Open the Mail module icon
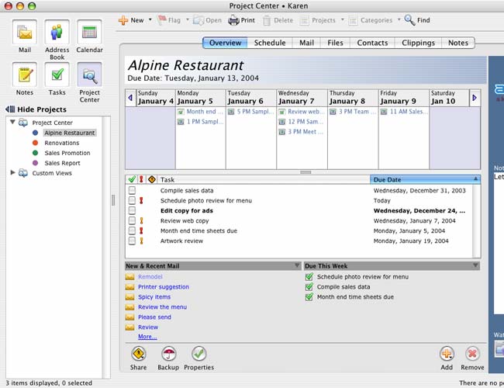The width and height of the screenshot is (504, 388). coord(25,34)
